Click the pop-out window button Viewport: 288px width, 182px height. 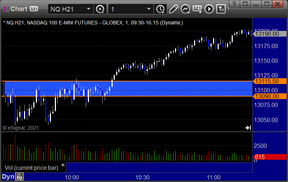(245, 4)
